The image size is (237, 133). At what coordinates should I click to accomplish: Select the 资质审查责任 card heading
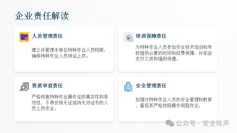47,85
